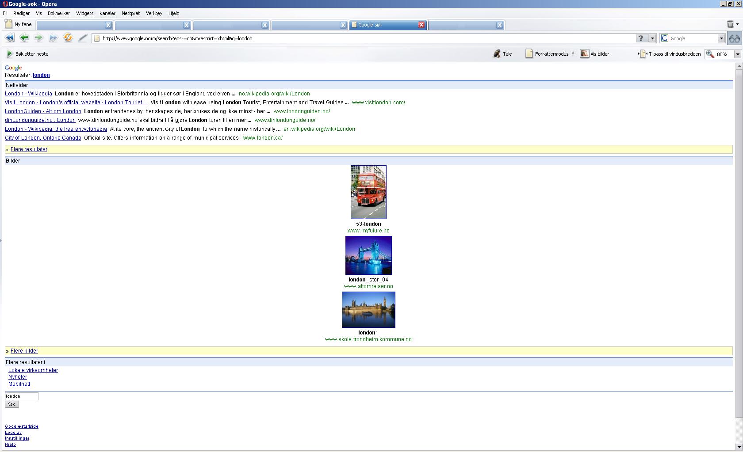Viewport: 743px width, 452px height.
Task: Open the search engine dropdown beside Google
Action: (721, 38)
